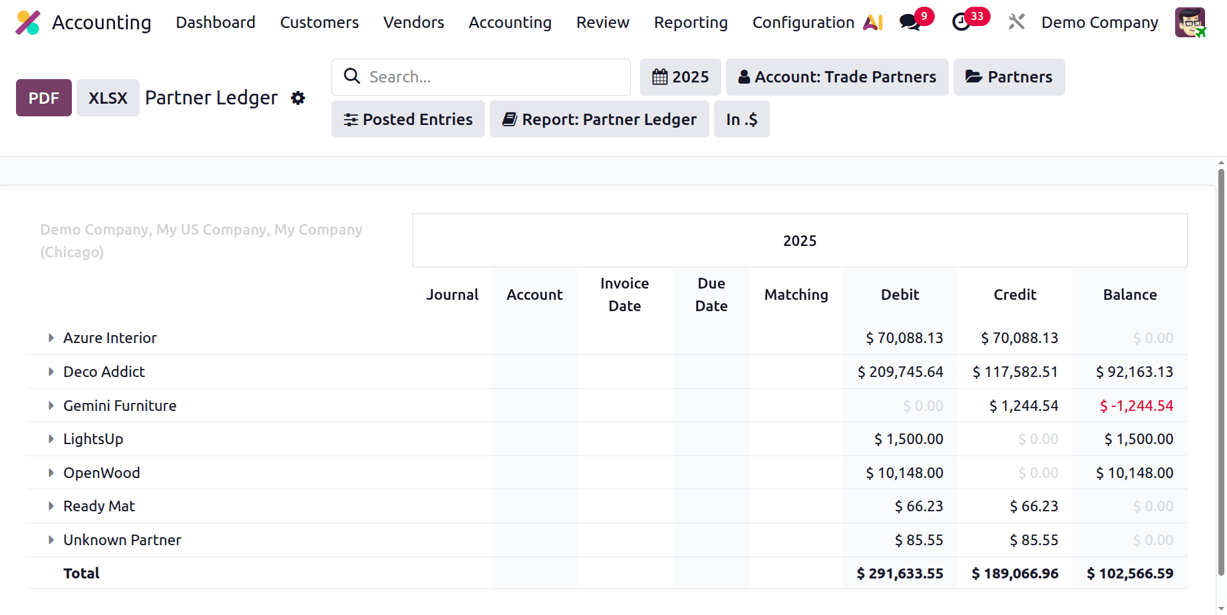Click the Balance column header
The width and height of the screenshot is (1227, 615).
click(1130, 295)
